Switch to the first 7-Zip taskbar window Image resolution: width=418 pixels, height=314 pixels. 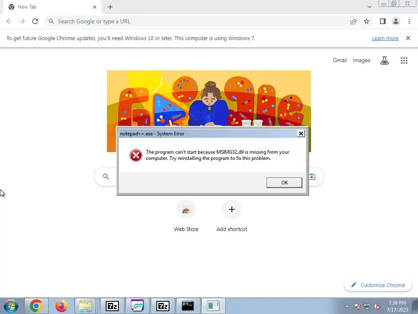[x=112, y=306]
